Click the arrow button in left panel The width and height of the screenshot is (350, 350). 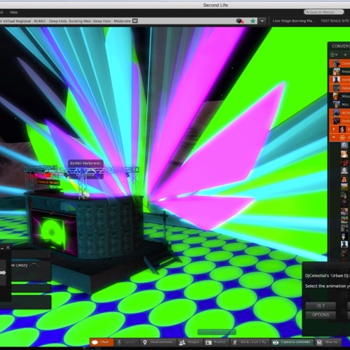click(3, 272)
